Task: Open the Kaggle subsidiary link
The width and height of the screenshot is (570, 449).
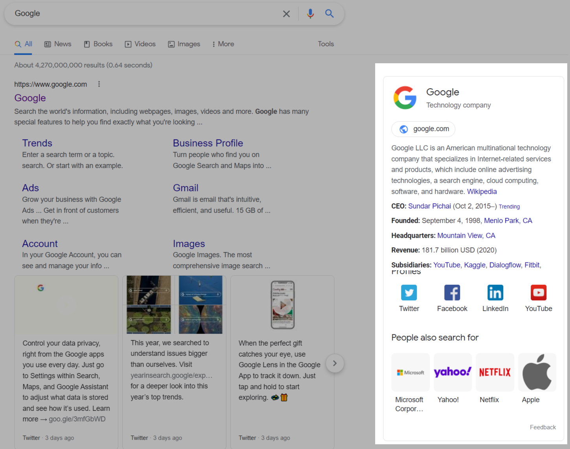Action: 475,265
